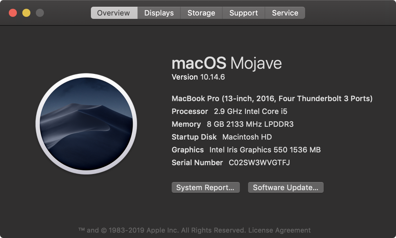Switch to the Overview tab
This screenshot has width=396, height=238.
(x=114, y=13)
